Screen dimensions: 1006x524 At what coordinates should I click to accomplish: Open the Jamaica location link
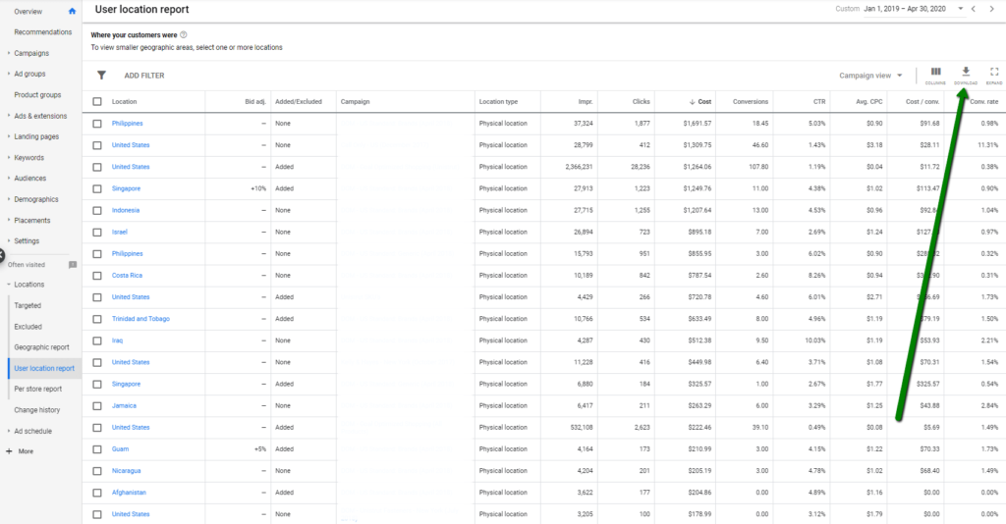(124, 406)
